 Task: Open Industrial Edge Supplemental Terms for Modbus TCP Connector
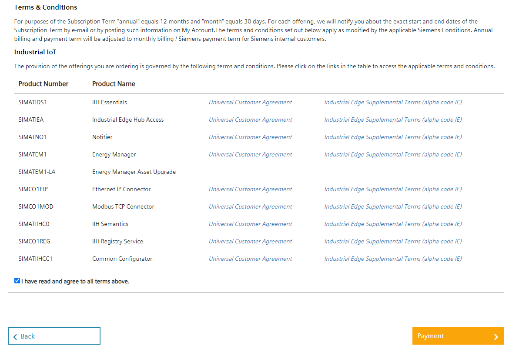pyautogui.click(x=392, y=206)
